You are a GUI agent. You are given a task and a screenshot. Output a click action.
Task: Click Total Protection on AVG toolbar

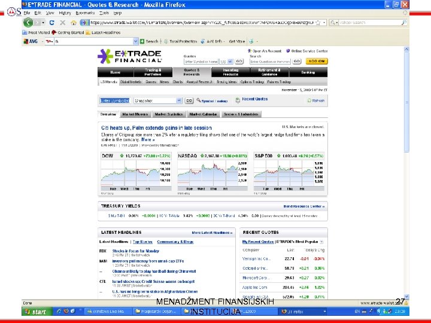coord(181,41)
